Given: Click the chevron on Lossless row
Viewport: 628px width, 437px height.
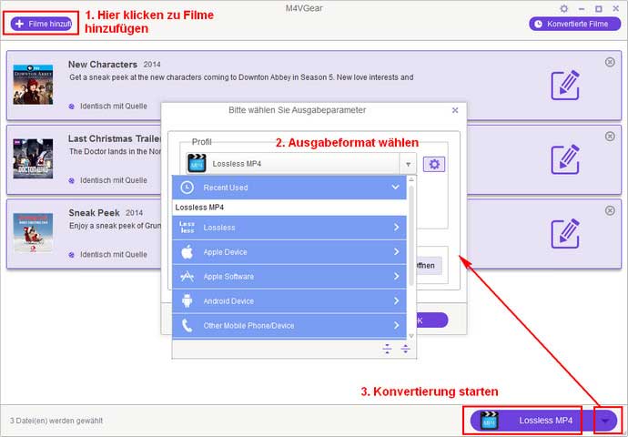Looking at the screenshot, I should [396, 227].
